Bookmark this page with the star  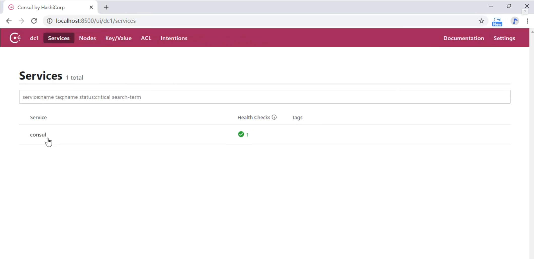coord(481,21)
